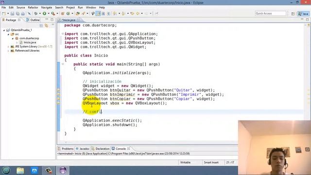Toggle Block Selection Mode icon
Screen dimensions: 311x175
(x=104, y=14)
